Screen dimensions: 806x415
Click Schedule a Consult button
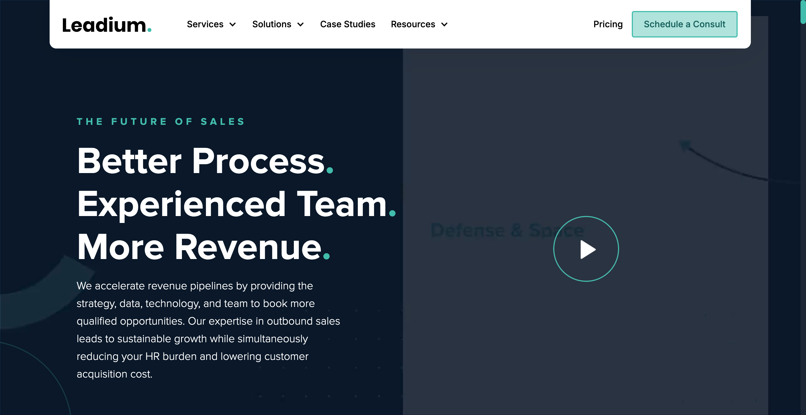[684, 25]
